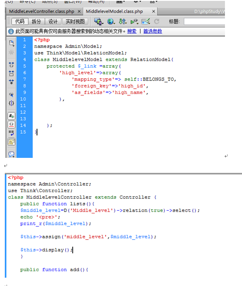The height and width of the screenshot is (286, 242).
Task: Click the Expand All icon
Action: coord(11,82)
